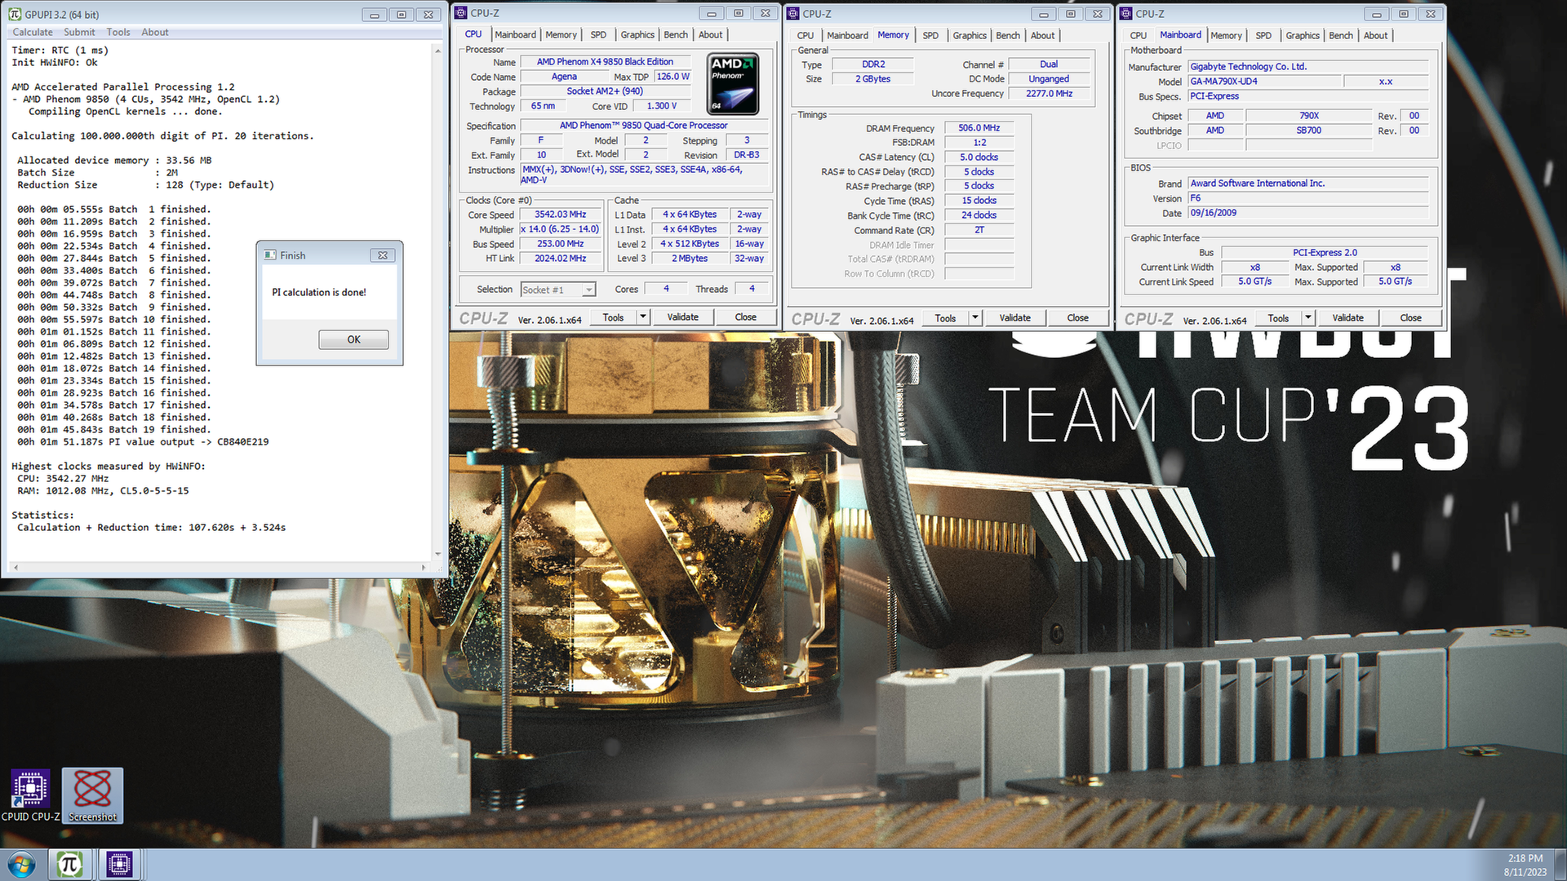Image resolution: width=1567 pixels, height=881 pixels.
Task: Confirm the PI calculation dialog with OK
Action: 353,339
